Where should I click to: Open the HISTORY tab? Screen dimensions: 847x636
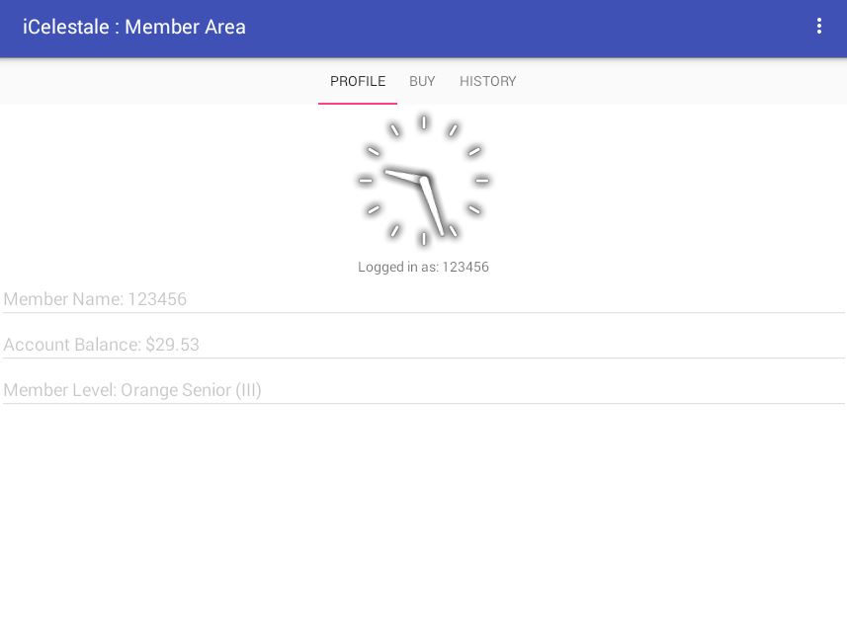[487, 81]
